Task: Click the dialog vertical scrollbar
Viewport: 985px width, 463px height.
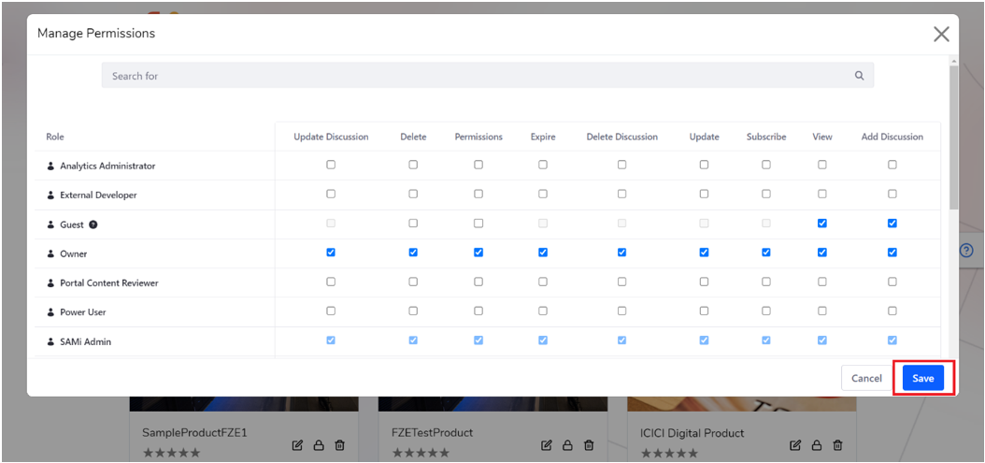Action: coord(953,138)
